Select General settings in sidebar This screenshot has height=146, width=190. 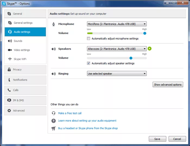(x=25, y=23)
